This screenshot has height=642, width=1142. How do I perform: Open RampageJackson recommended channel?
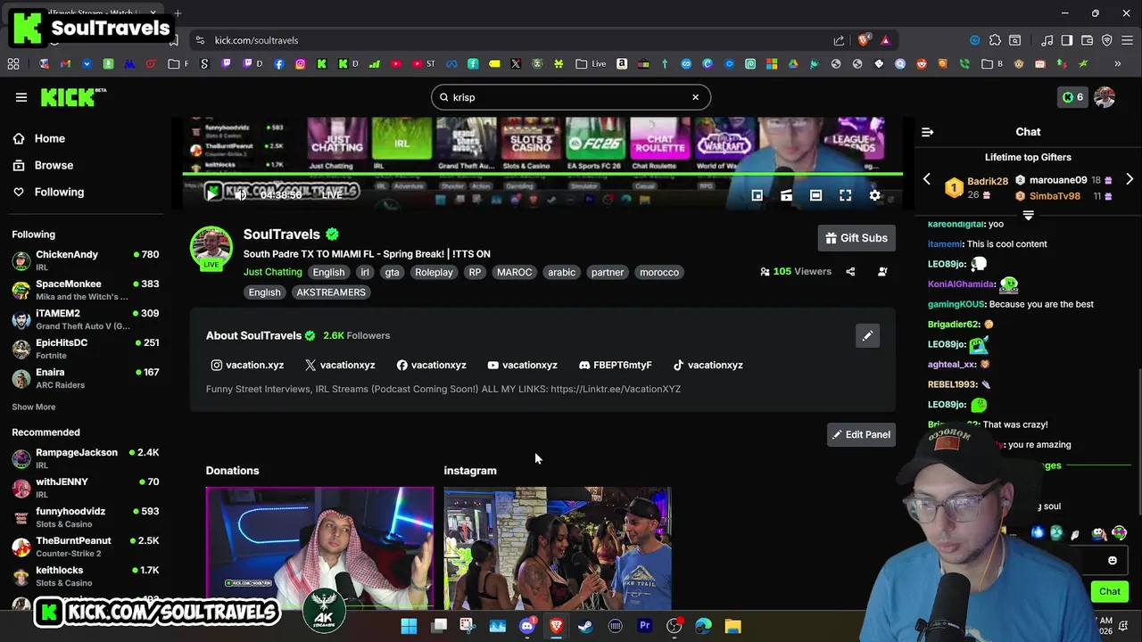tap(85, 458)
